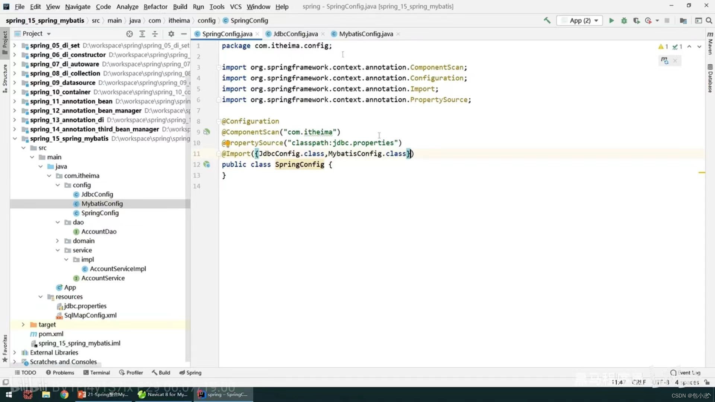Expand the spring_05_di_set module
The image size is (715, 402).
tap(15, 45)
